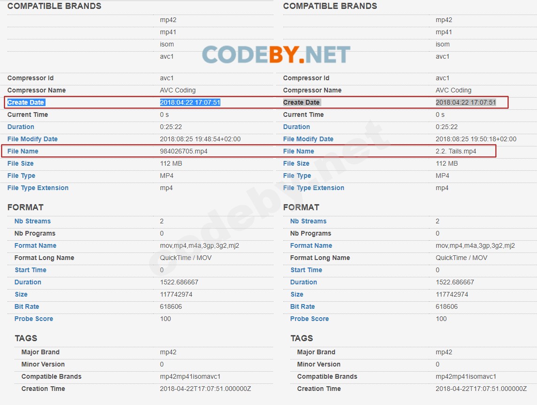
Task: Click File Name link for 2.2. Tails.mp4
Action: click(x=299, y=151)
